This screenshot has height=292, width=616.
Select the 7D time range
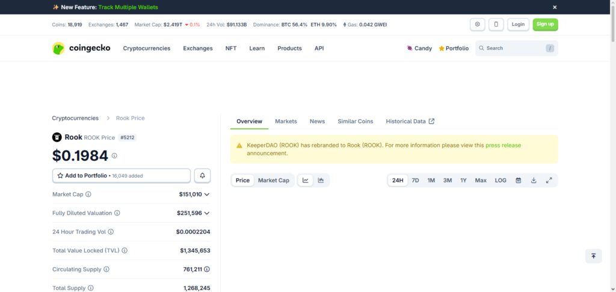[415, 181]
